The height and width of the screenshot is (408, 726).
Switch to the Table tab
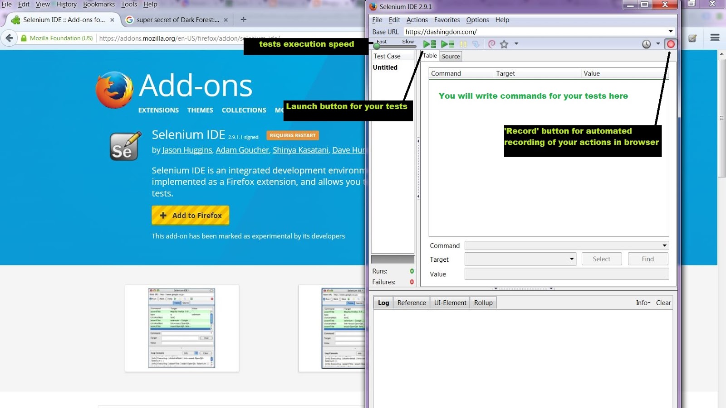pyautogui.click(x=430, y=56)
